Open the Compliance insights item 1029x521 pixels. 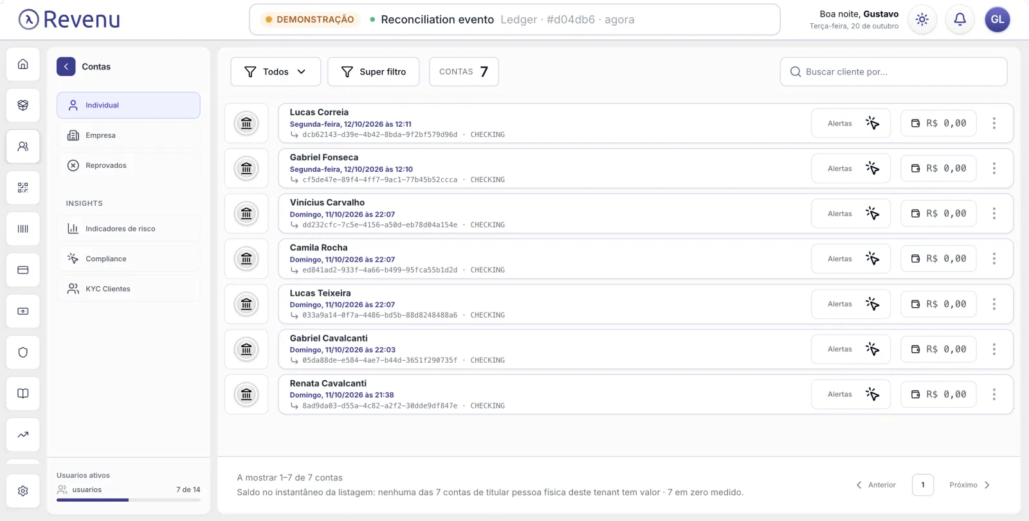click(x=129, y=259)
